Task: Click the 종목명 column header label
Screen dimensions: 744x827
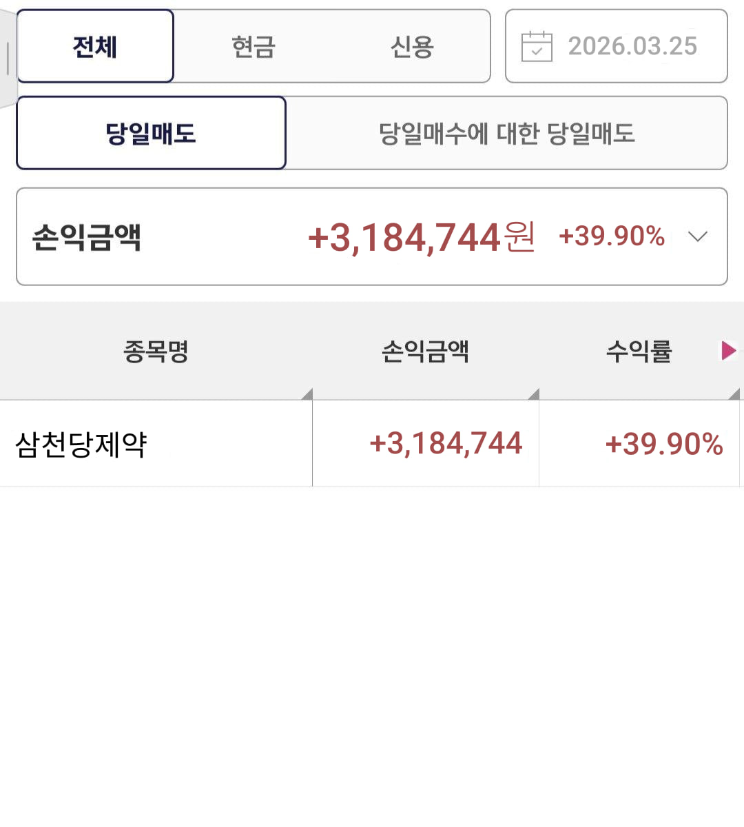Action: click(x=156, y=351)
